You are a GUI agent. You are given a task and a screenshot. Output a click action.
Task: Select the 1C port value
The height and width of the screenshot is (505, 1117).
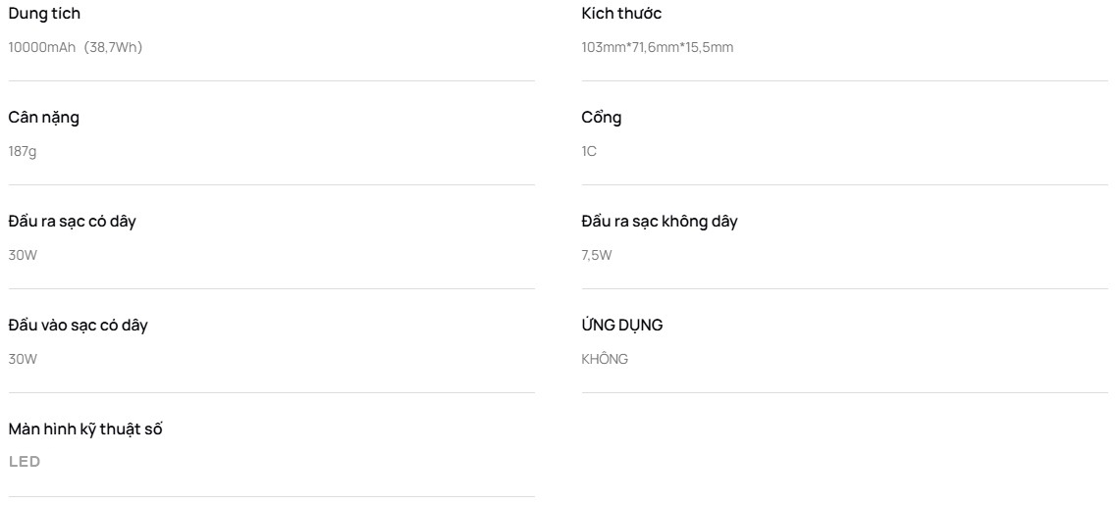click(589, 151)
